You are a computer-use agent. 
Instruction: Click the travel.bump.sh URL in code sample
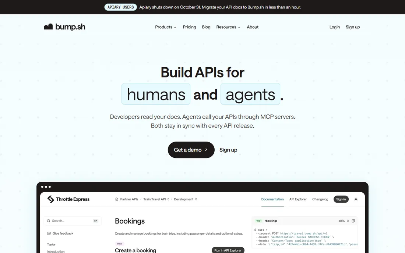pos(304,234)
